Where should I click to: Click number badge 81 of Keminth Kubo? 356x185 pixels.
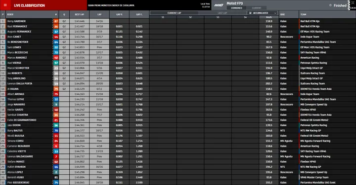(56, 178)
